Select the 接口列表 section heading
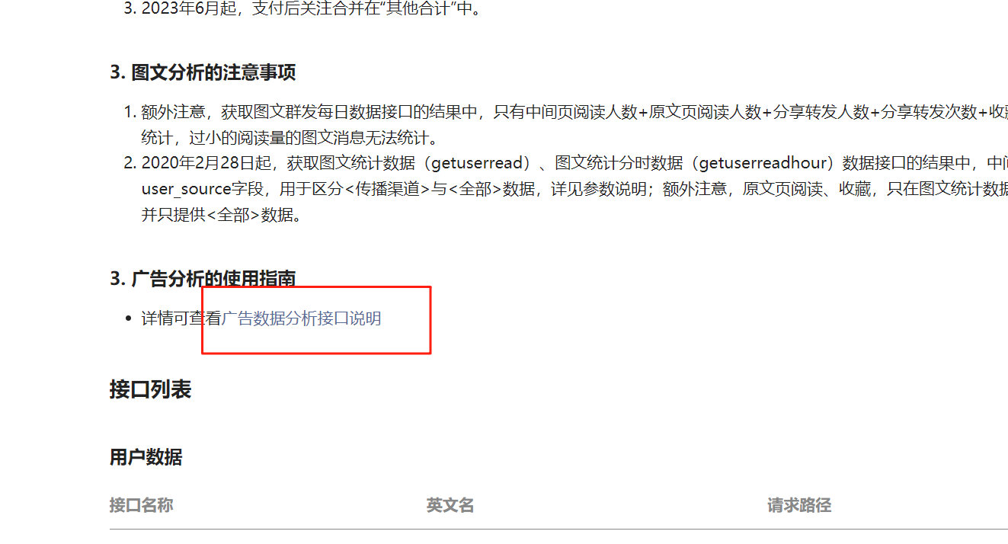This screenshot has height=544, width=1008. tap(150, 389)
